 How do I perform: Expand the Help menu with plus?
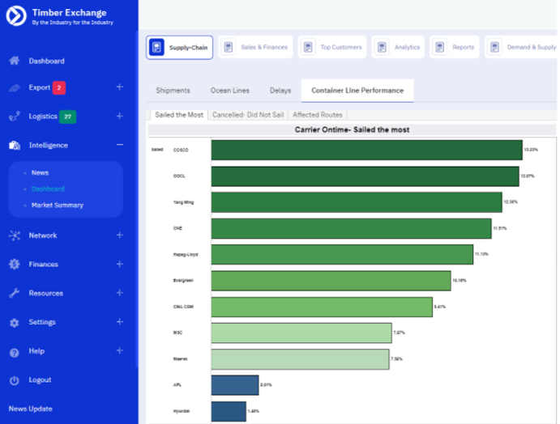[120, 350]
